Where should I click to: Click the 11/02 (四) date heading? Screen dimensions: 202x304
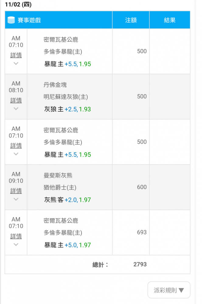coord(18,4)
